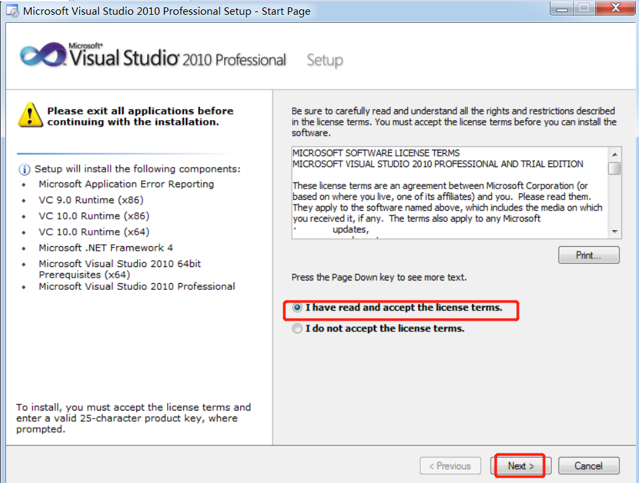Click the greyed-out Previous button
Screen dimensions: 639x483
pos(450,466)
